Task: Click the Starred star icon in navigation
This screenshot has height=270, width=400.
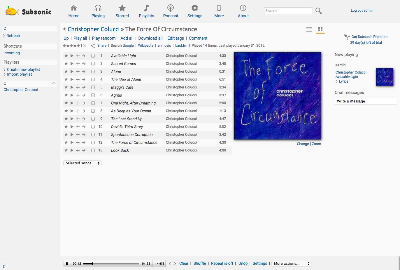Action: coord(122,8)
